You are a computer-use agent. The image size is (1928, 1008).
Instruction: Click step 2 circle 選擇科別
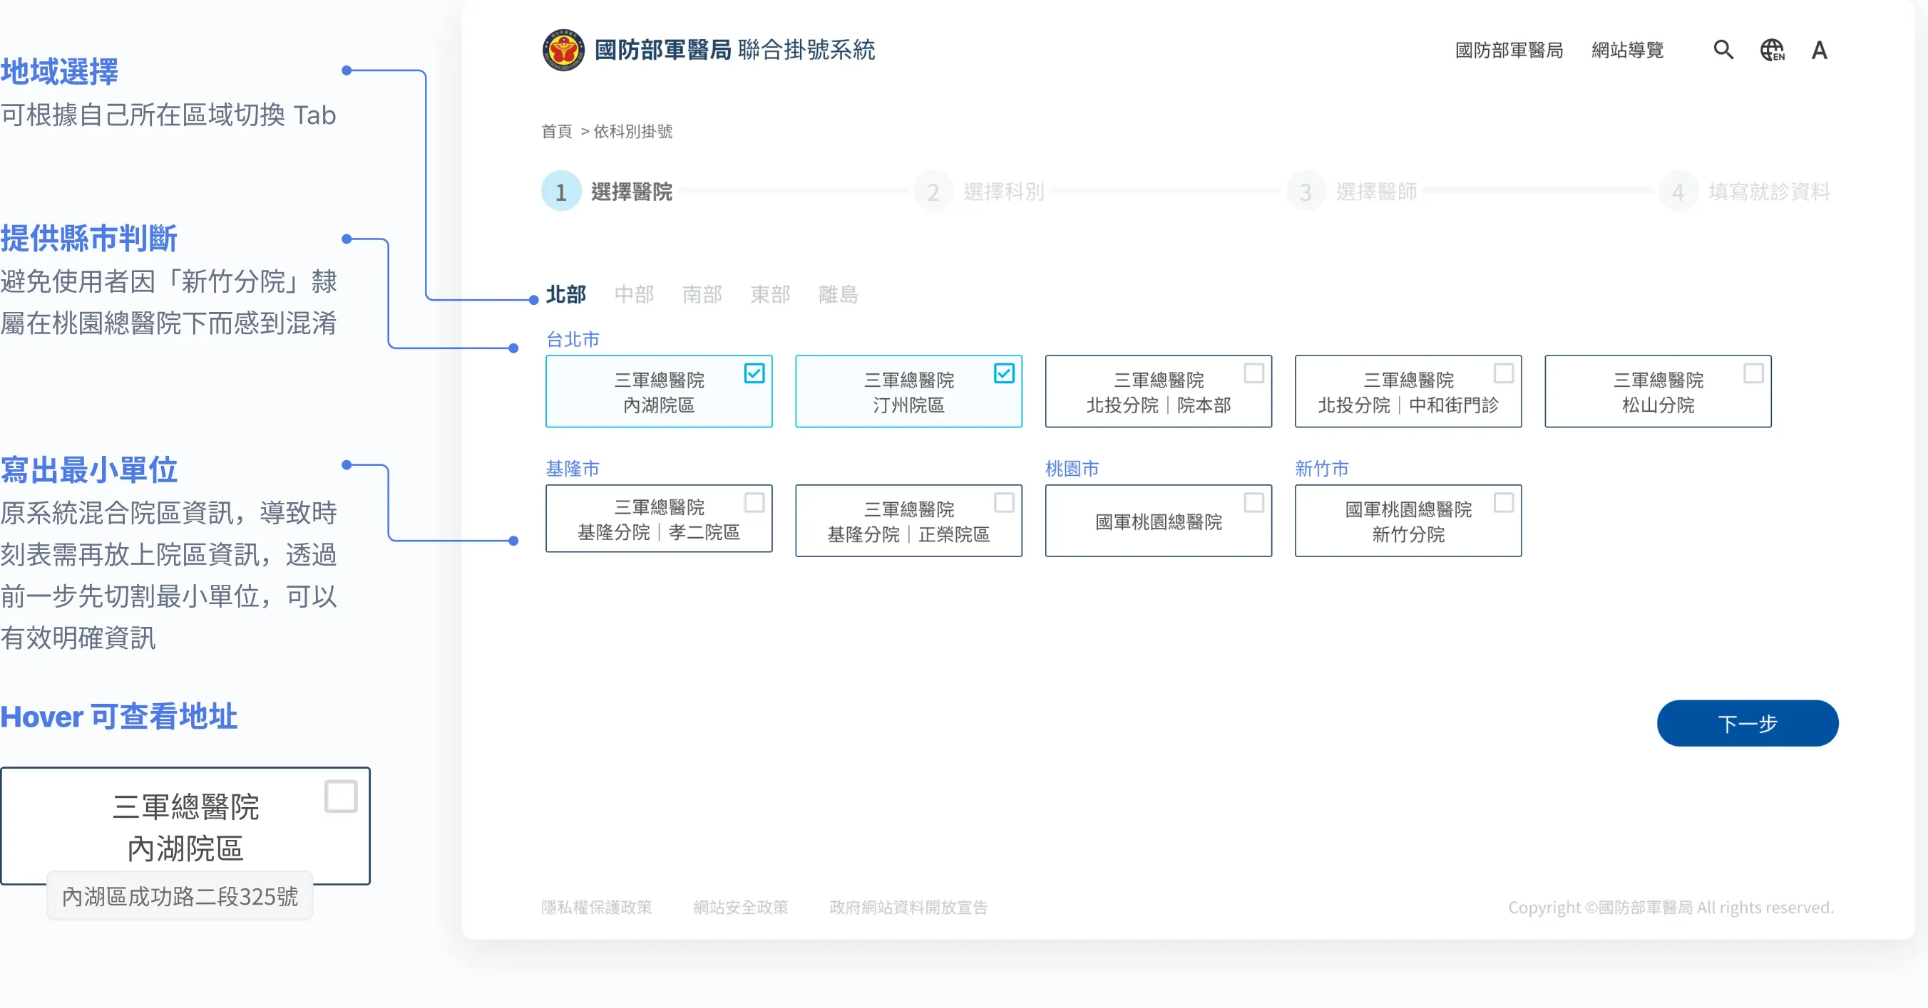pyautogui.click(x=933, y=192)
